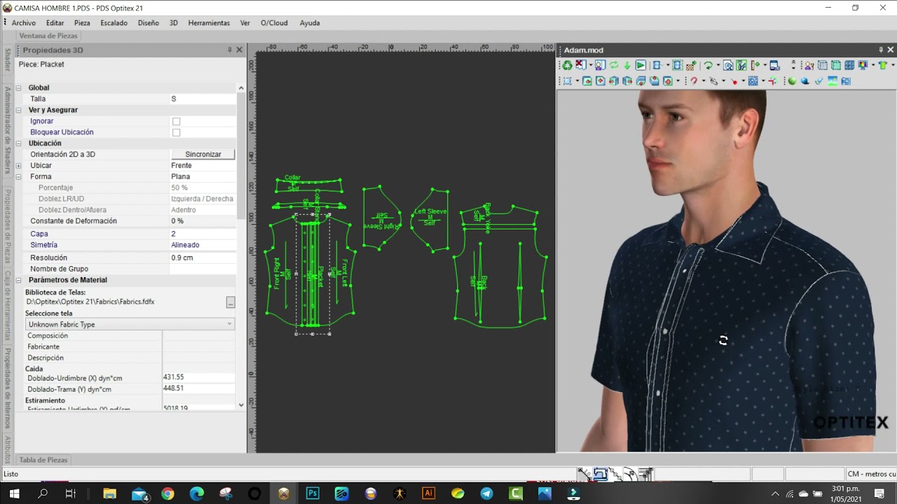Click the blue texture pattern icon
Image resolution: width=897 pixels, height=504 pixels.
[x=753, y=81]
